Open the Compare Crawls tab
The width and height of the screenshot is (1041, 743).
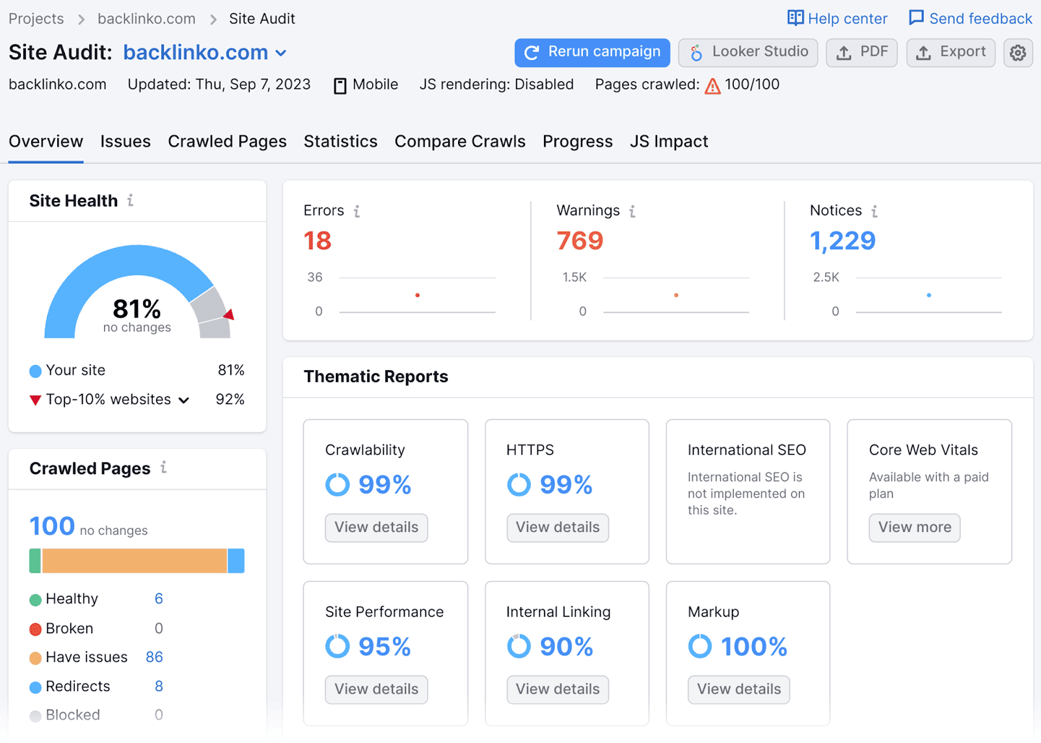click(x=460, y=141)
